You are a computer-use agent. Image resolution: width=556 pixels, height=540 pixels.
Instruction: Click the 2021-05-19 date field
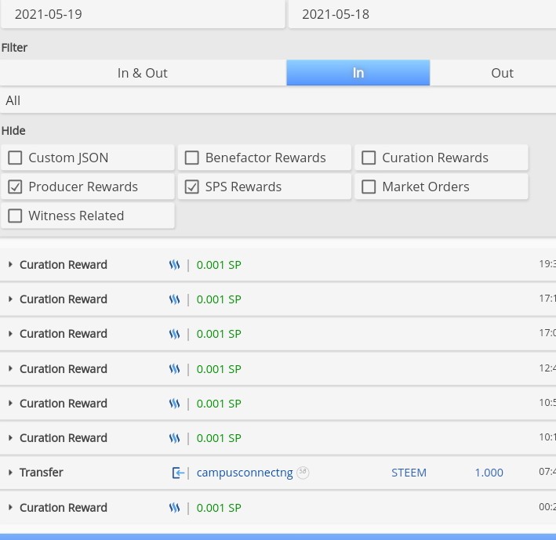[143, 14]
